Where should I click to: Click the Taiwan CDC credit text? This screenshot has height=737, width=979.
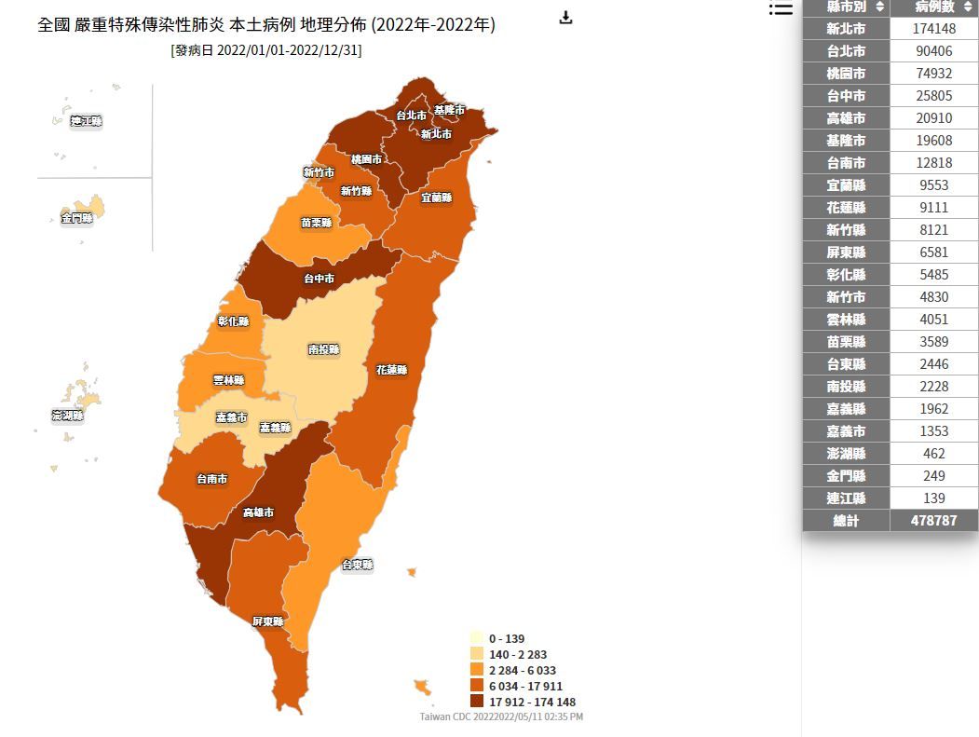tap(501, 717)
